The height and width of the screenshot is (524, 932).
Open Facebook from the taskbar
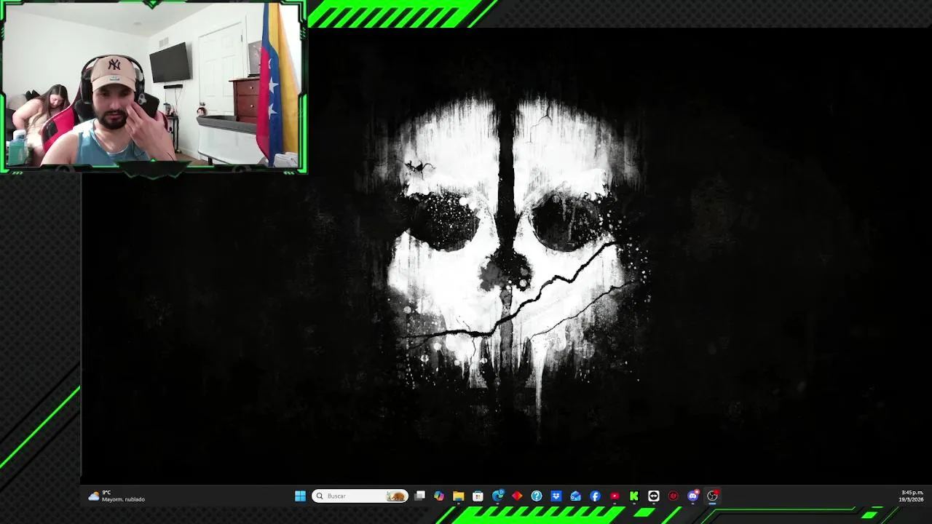coord(595,496)
